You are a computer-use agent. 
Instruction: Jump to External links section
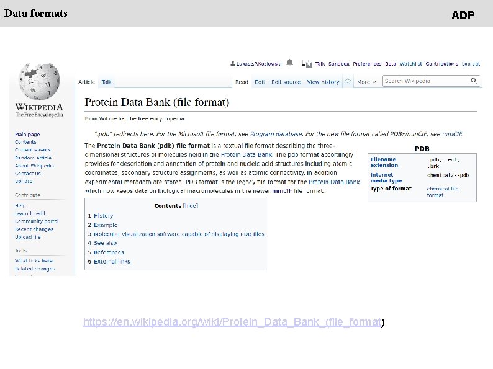pyautogui.click(x=112, y=261)
